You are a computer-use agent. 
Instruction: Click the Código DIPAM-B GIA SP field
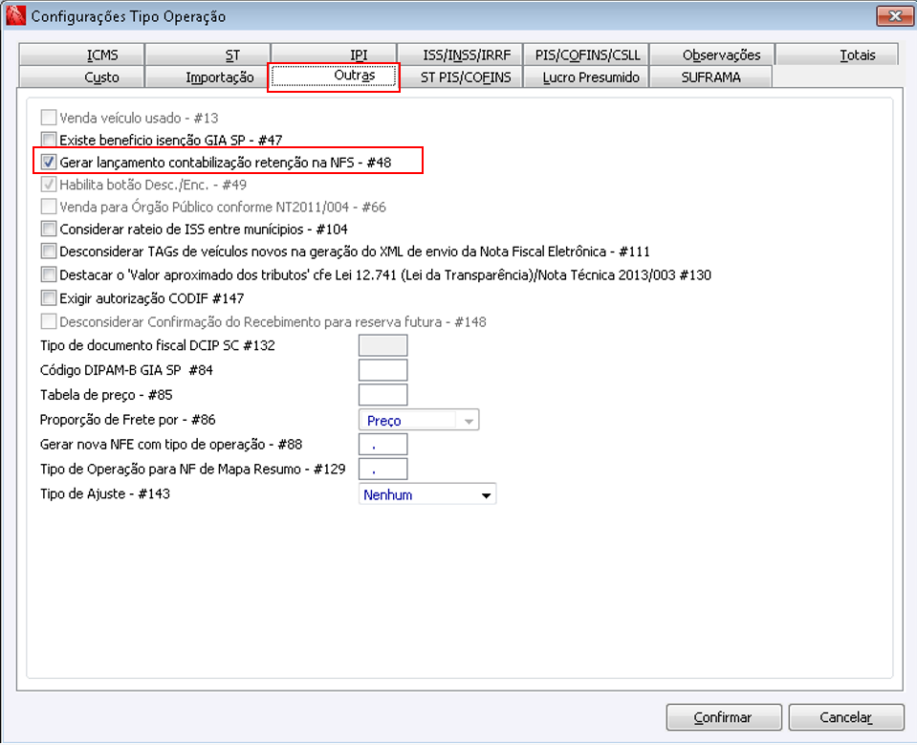383,370
